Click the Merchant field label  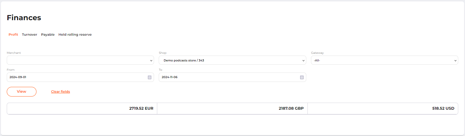[14, 53]
